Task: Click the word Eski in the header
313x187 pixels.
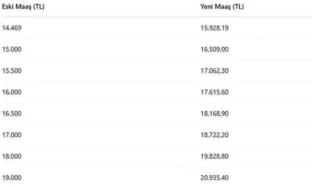Action: click(x=8, y=6)
